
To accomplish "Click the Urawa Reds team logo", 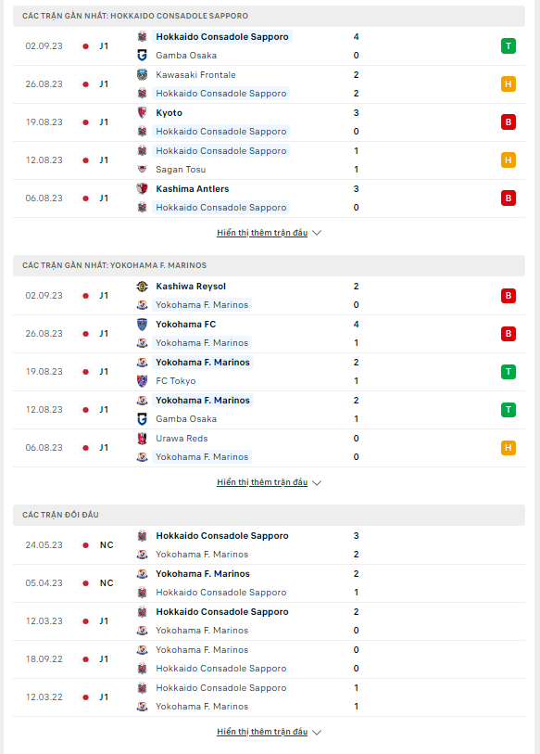I will click(x=143, y=438).
